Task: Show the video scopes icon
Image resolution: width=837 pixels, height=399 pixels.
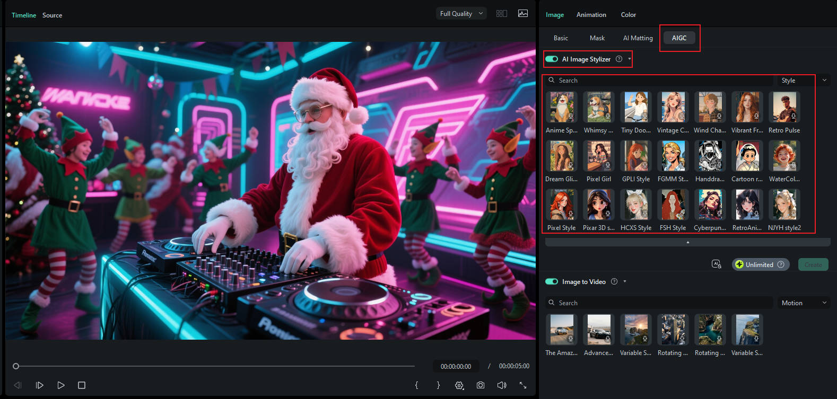Action: (x=523, y=14)
